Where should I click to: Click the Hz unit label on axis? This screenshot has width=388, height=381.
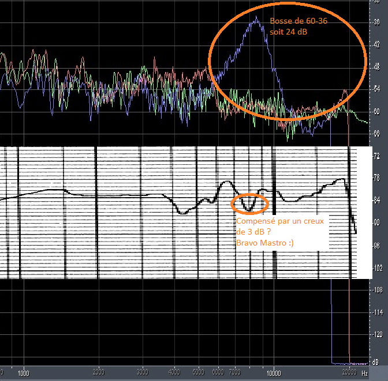click(x=364, y=373)
